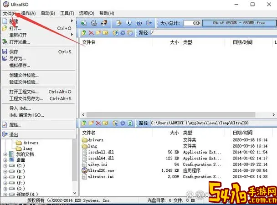Click extract icon in image pane toolbar
The image size is (277, 205).
(x=116, y=33)
